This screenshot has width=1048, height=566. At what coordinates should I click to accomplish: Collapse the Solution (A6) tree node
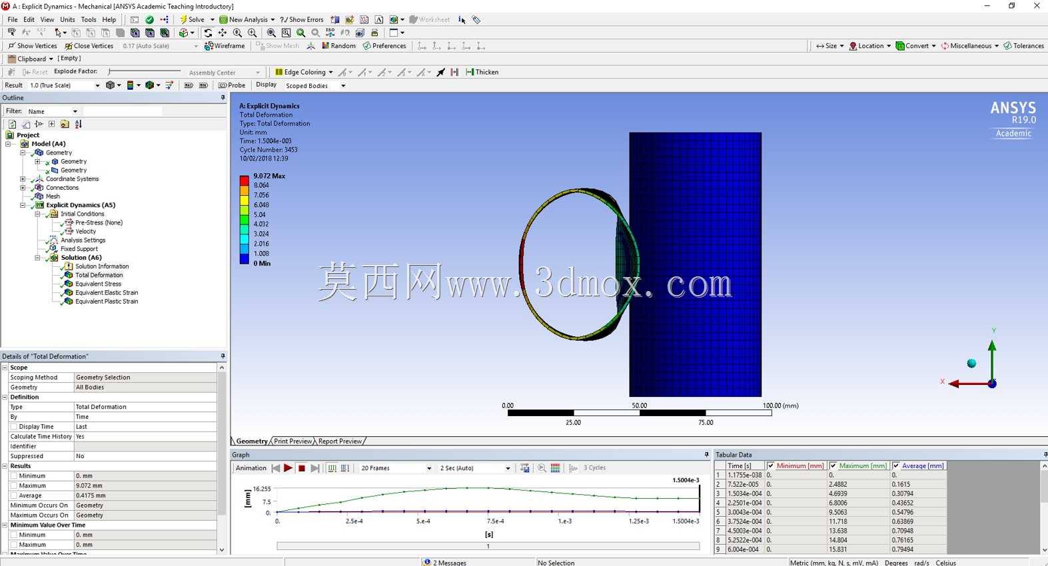[x=37, y=258]
